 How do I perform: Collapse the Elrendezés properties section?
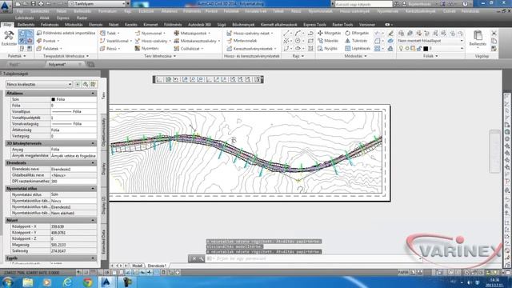coord(93,163)
